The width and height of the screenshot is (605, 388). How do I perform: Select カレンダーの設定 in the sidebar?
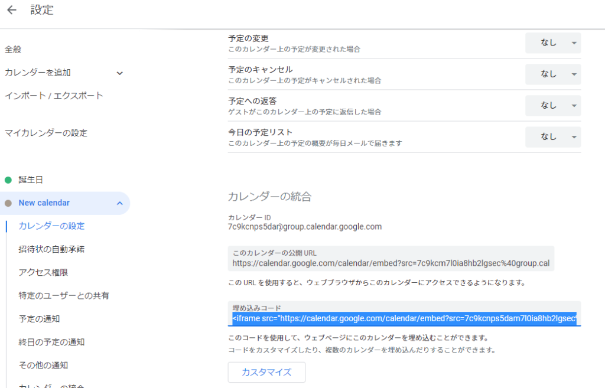51,226
